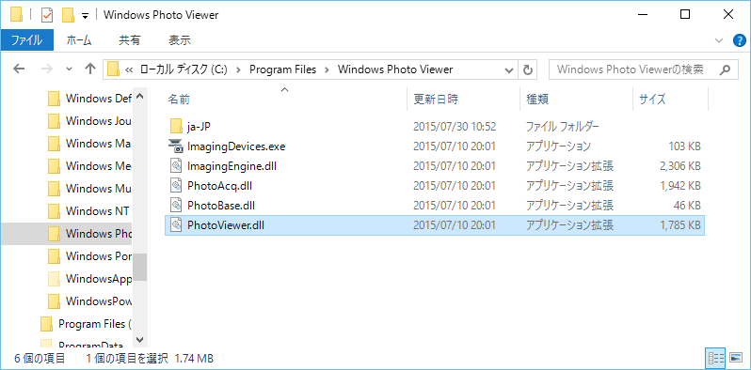Select Windows Por folder in navigation tree
Screen dimensions: 751x370
[x=89, y=256]
